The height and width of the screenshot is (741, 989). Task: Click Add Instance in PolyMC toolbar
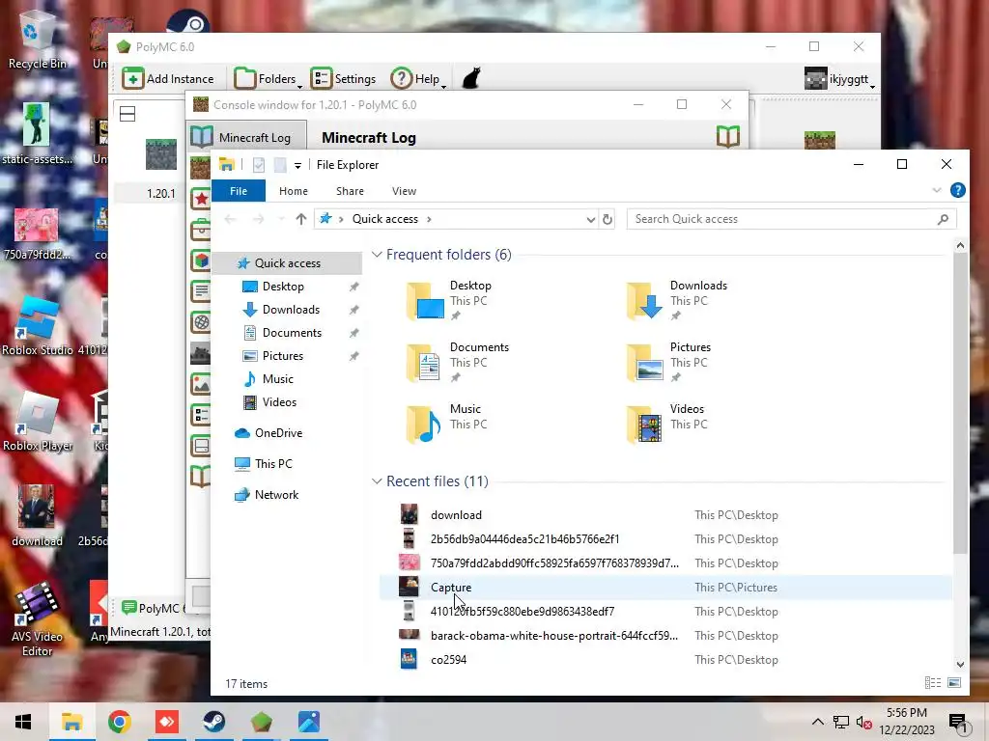(x=168, y=79)
